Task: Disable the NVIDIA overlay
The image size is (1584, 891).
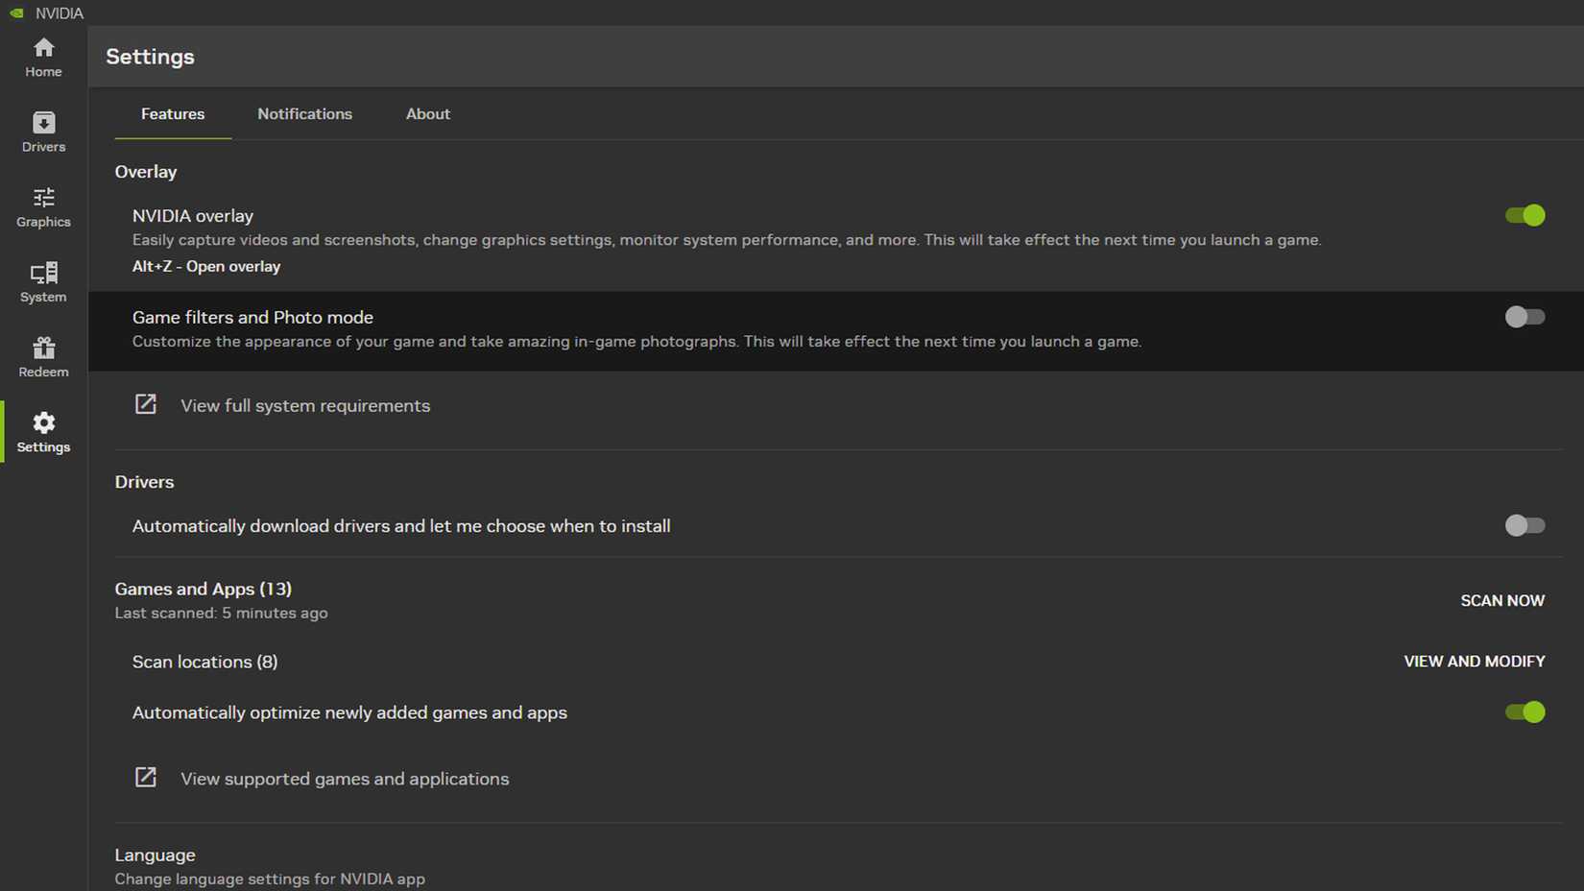Action: (x=1524, y=215)
